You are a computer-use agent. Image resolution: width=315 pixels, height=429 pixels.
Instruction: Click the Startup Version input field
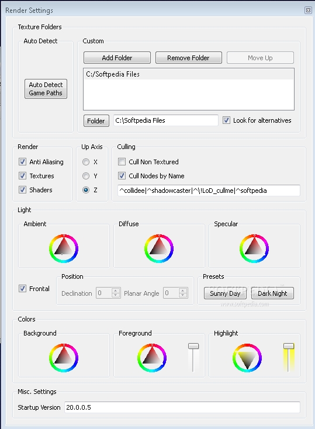click(182, 407)
